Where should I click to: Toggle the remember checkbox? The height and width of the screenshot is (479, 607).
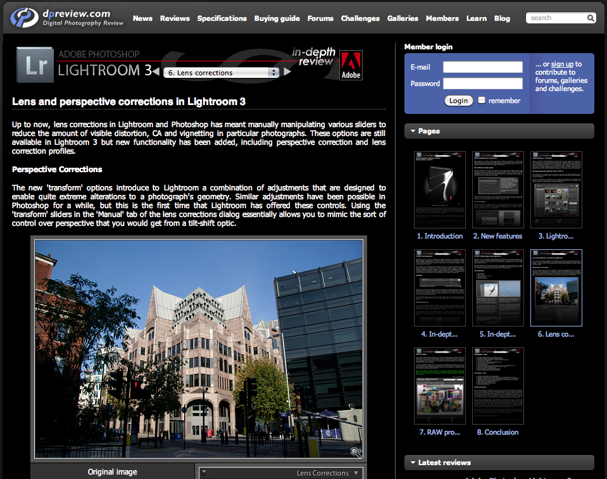[x=482, y=100]
